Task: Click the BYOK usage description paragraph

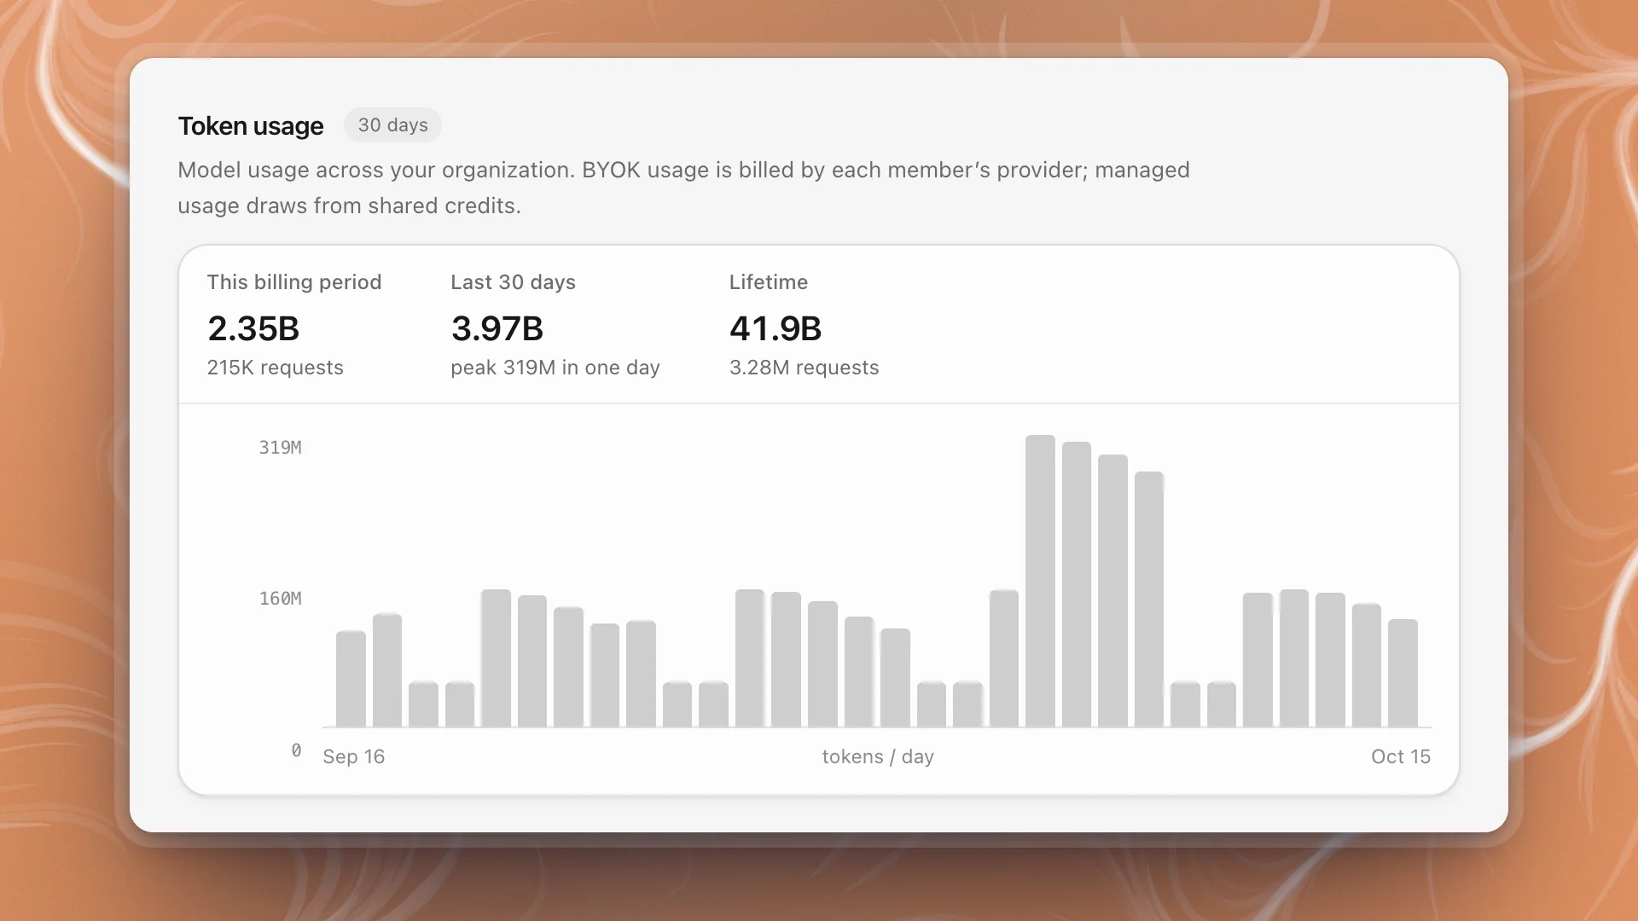Action: point(683,188)
